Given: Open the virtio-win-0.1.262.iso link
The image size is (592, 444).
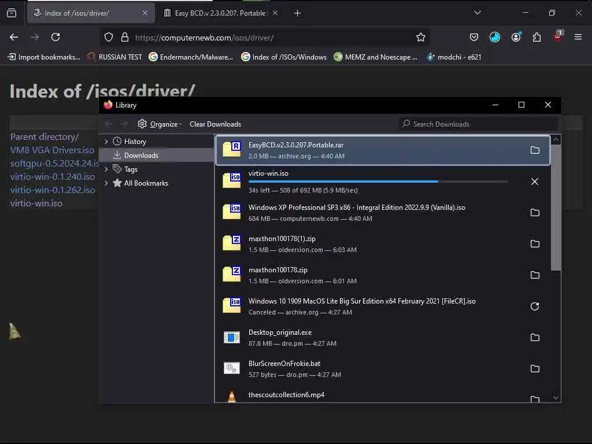Looking at the screenshot, I should 53,190.
